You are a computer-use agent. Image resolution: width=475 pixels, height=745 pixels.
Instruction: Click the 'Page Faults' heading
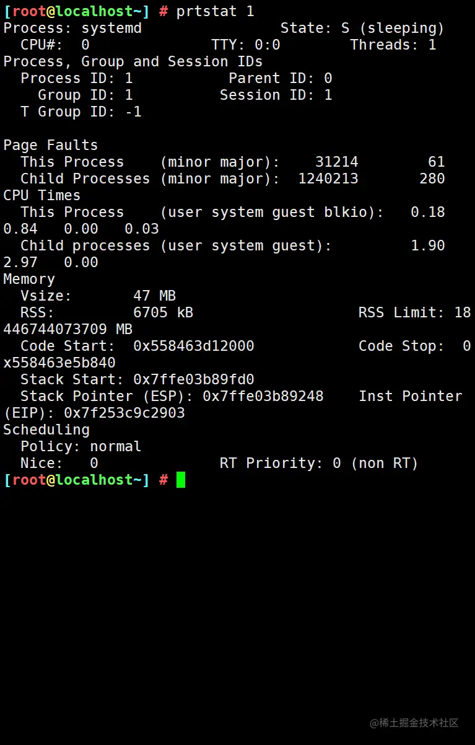point(50,145)
